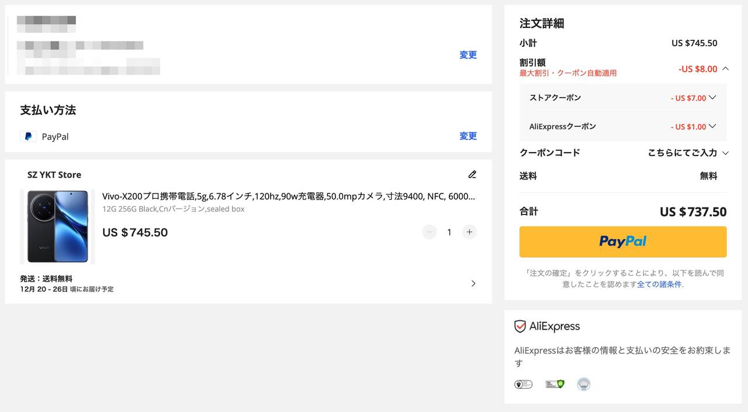This screenshot has height=412, width=748.
Task: Click 変更 to change the shipping address
Action: tap(468, 55)
